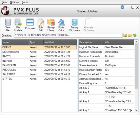
Task: Open the View File tool
Action: [8, 25]
